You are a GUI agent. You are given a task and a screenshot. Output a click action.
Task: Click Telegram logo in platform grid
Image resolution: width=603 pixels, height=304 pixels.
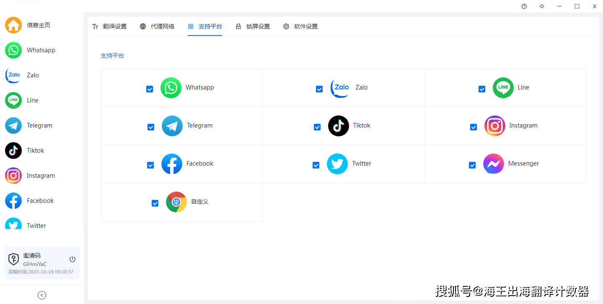(x=172, y=126)
